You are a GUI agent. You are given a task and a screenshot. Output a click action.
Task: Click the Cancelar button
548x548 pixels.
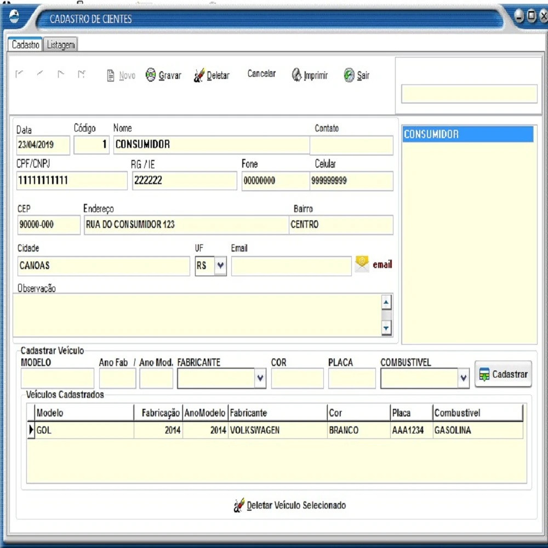[x=261, y=74]
